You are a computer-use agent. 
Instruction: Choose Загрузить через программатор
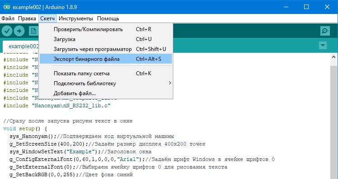click(106, 49)
